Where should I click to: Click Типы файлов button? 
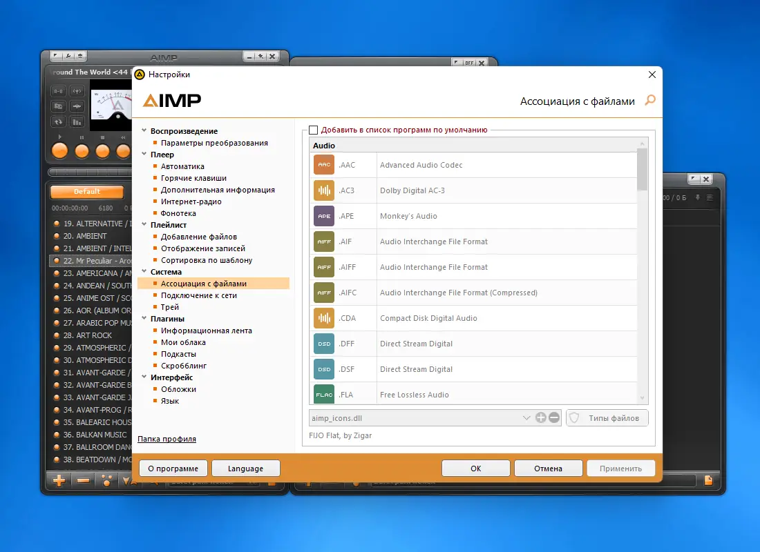607,418
